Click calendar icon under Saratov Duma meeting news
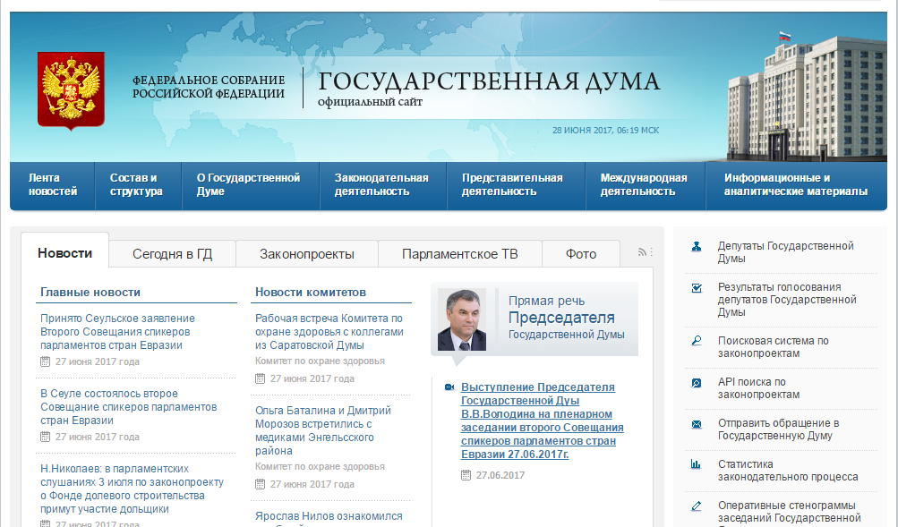Image resolution: width=898 pixels, height=527 pixels. (260, 378)
